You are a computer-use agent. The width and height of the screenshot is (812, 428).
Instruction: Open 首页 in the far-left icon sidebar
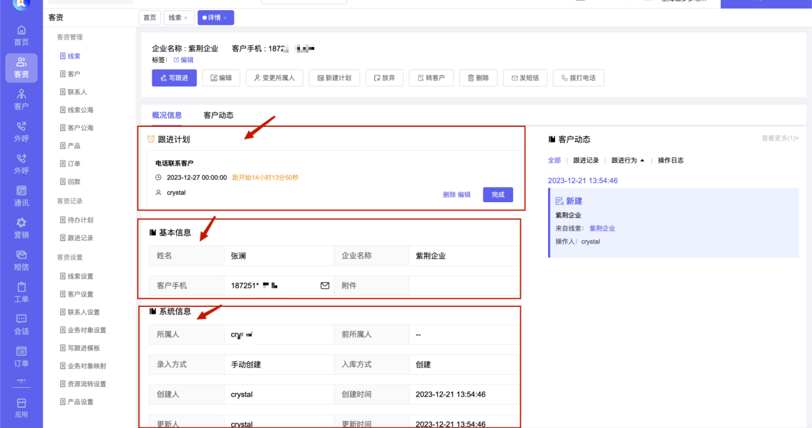[x=21, y=35]
